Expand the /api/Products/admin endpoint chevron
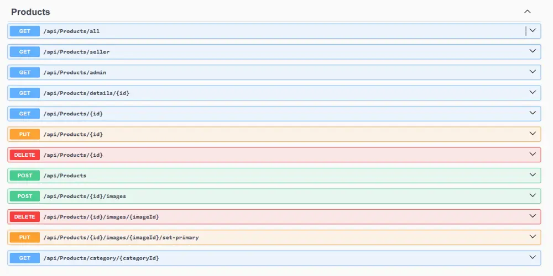Viewport: 553px width, 276px height. 533,72
